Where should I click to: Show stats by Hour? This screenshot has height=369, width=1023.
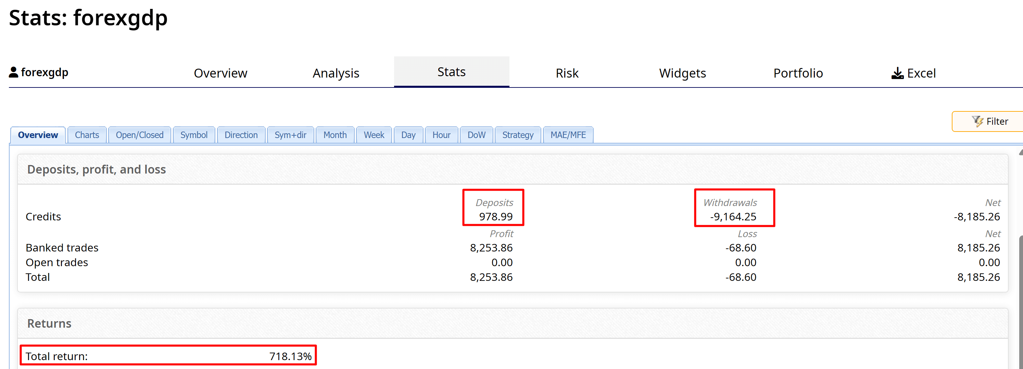tap(441, 135)
